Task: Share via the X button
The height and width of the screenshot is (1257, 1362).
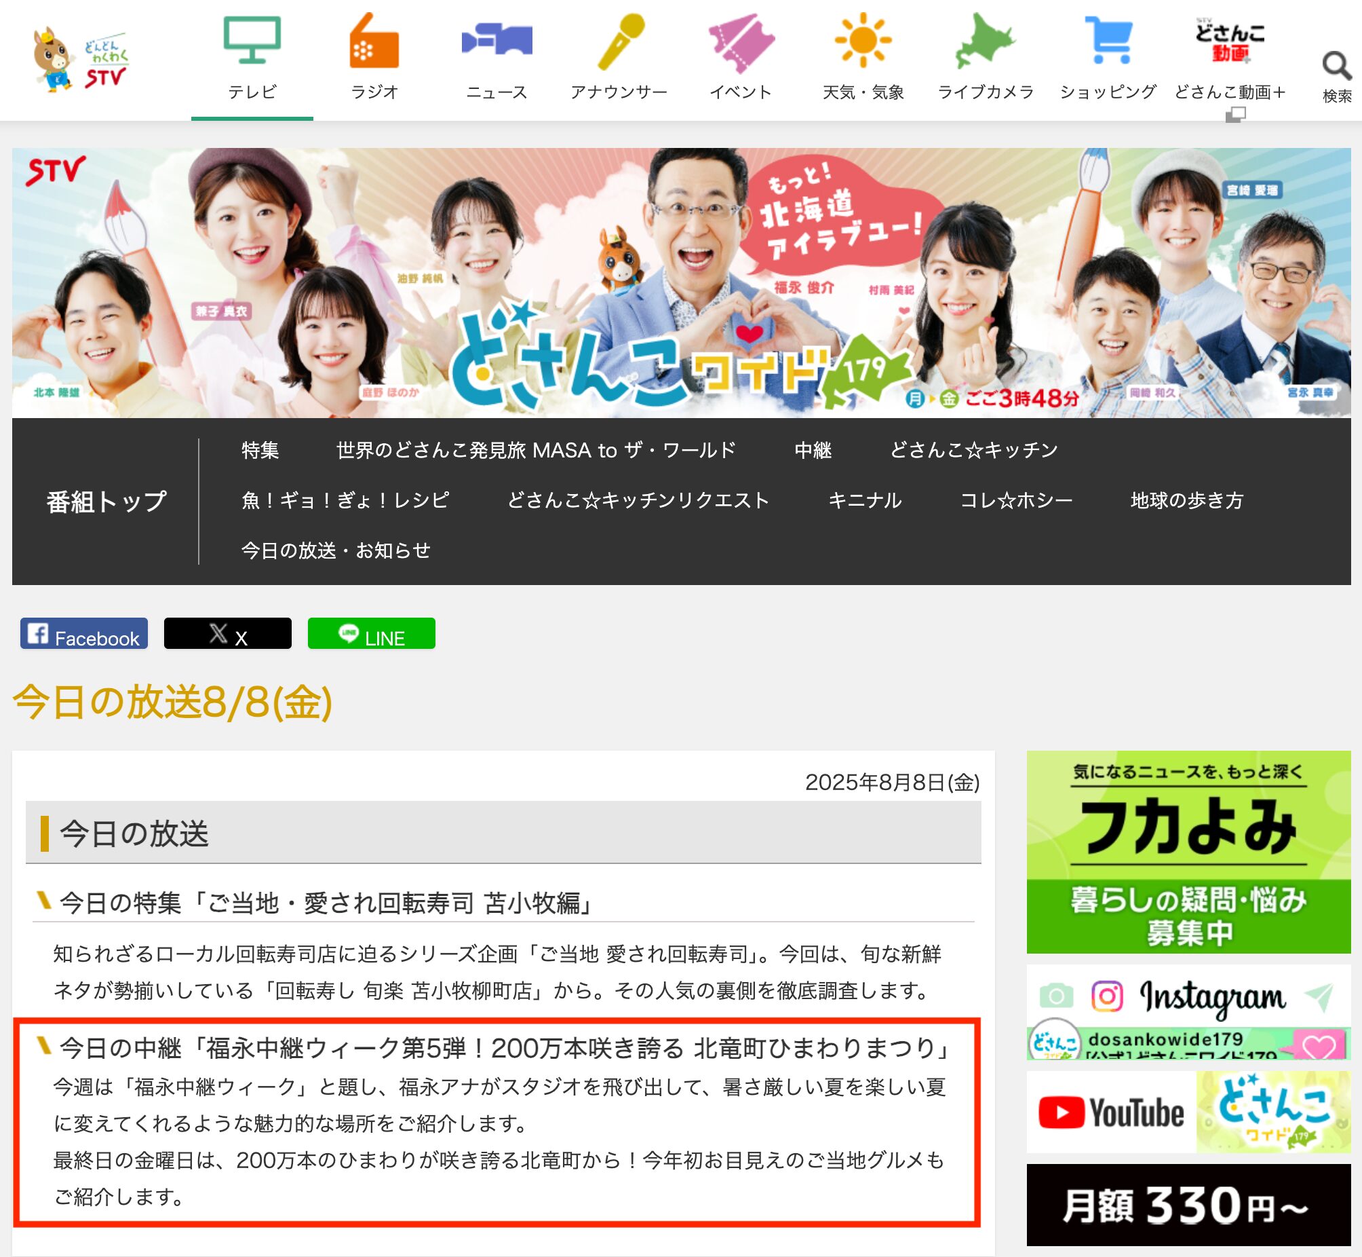Action: pos(228,633)
